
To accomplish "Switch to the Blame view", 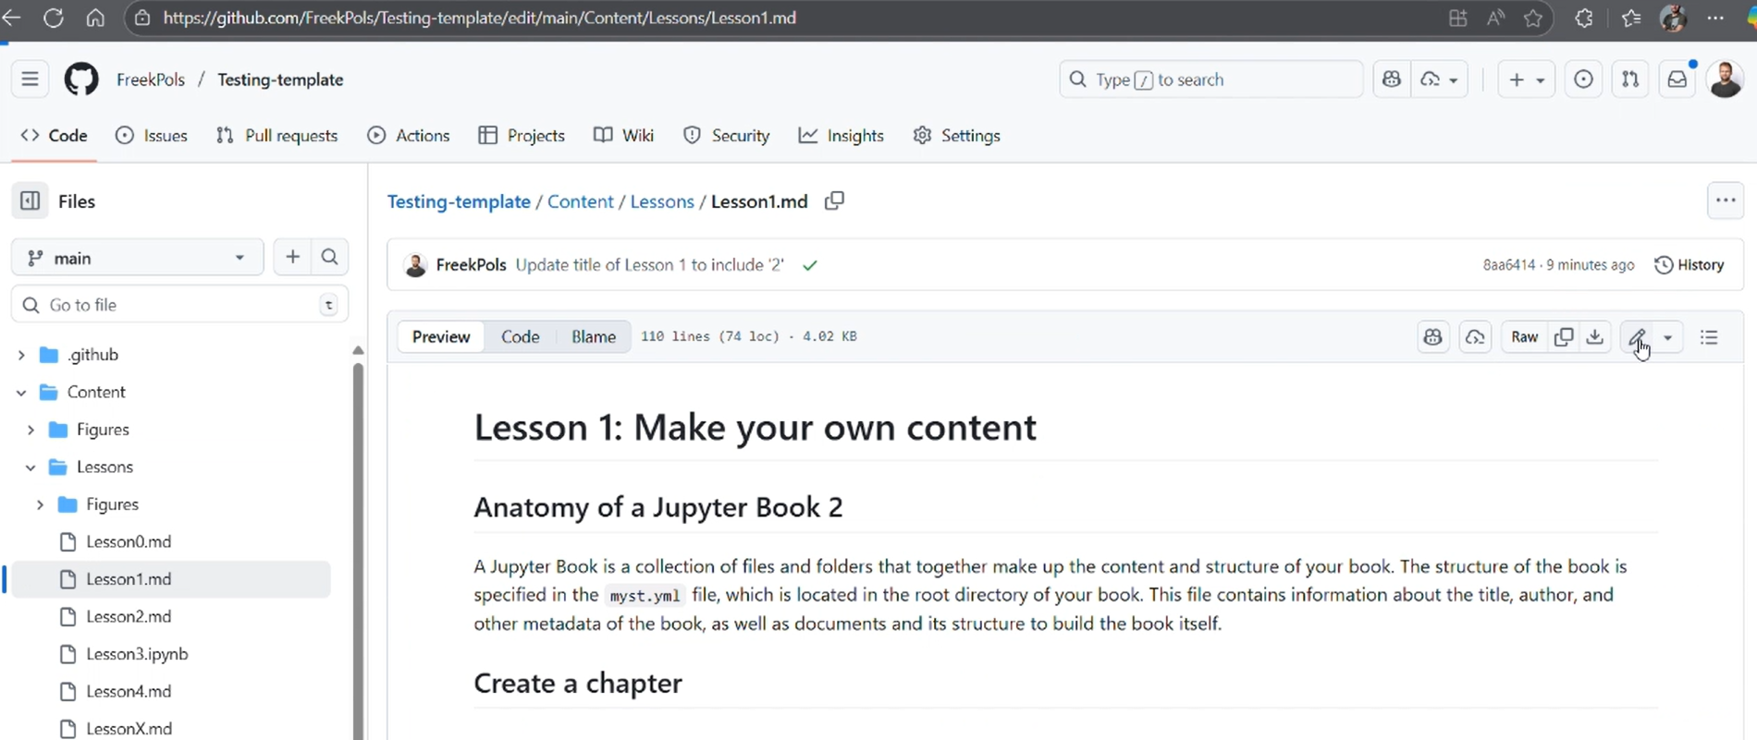I will [594, 337].
